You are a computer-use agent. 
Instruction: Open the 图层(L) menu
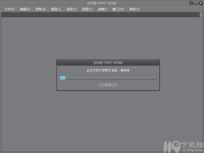click(56, 9)
